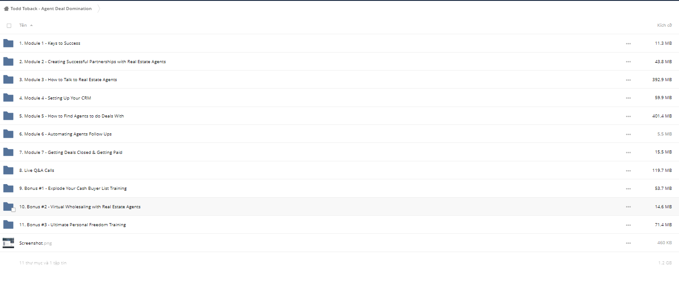Screen dimensions: 679x281
Task: Sort the list by the Kích cỡ size column
Action: (665, 25)
